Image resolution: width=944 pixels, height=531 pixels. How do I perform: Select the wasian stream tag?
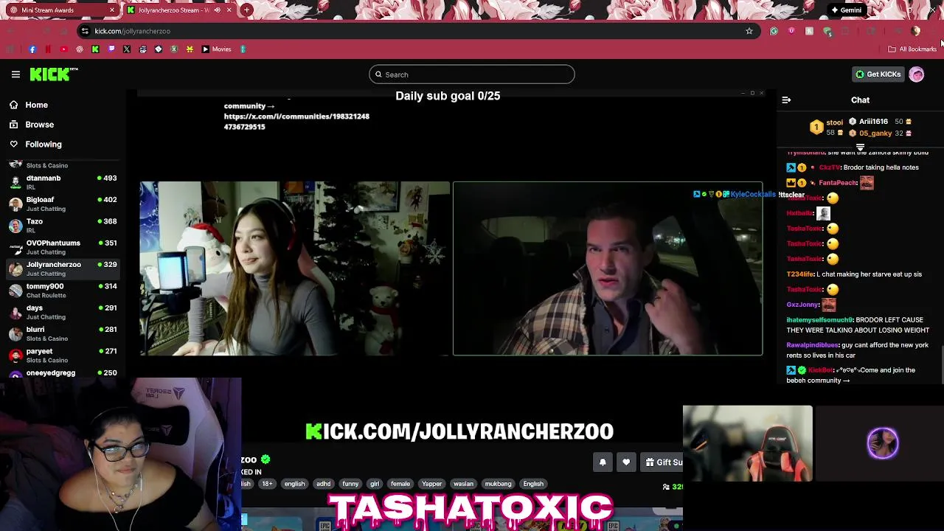464,484
